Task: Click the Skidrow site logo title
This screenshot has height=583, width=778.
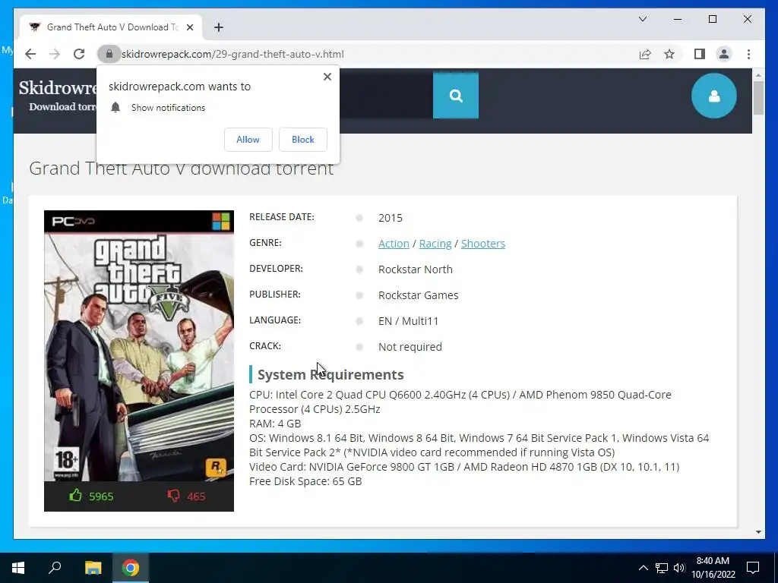Action: (x=58, y=88)
